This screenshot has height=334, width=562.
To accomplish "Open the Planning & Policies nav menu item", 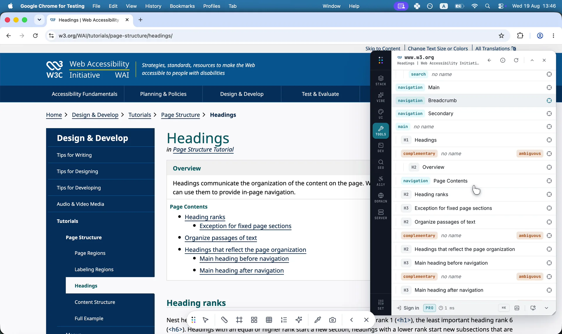I will point(163,94).
